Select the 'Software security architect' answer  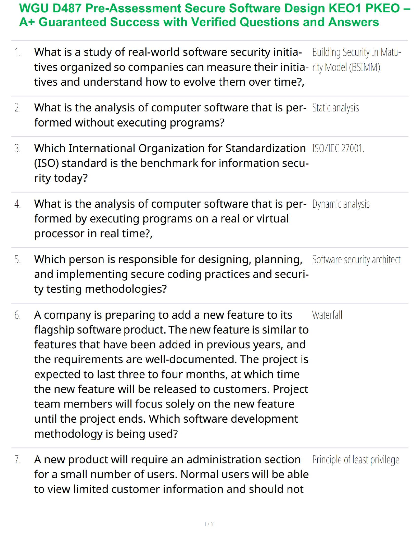click(x=356, y=260)
